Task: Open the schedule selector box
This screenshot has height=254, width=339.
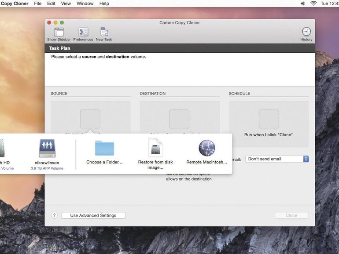Action: [x=269, y=119]
